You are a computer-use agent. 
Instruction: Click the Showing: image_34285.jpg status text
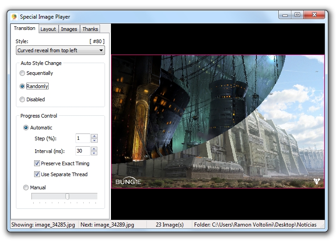tap(43, 225)
